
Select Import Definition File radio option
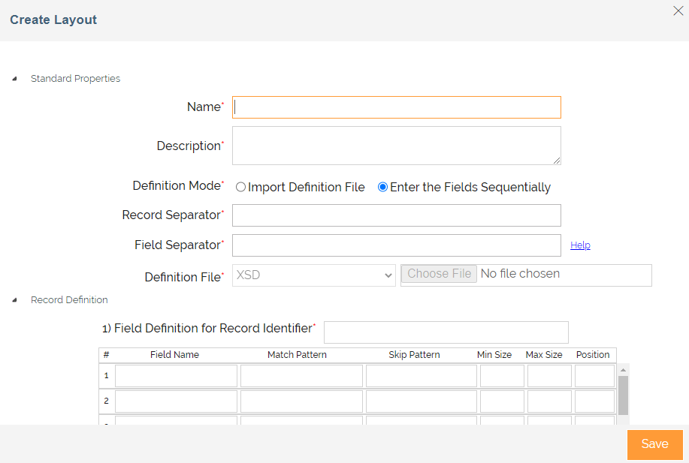tap(240, 187)
